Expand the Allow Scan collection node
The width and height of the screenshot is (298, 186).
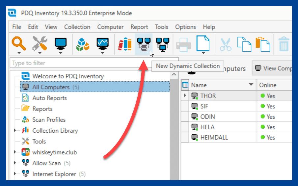point(15,163)
